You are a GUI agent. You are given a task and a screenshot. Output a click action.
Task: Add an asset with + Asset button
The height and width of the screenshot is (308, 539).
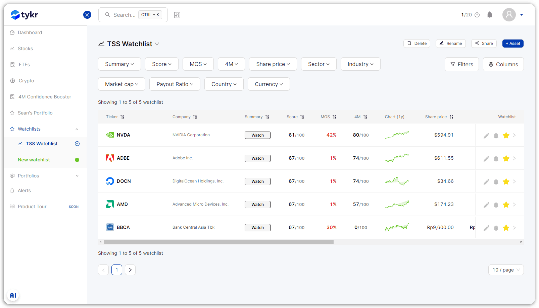pos(513,44)
